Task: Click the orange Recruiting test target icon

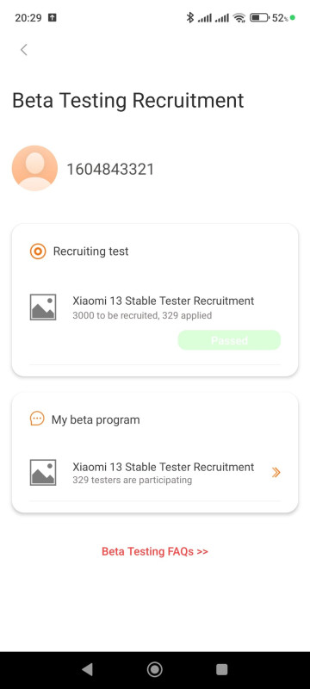Action: [38, 251]
